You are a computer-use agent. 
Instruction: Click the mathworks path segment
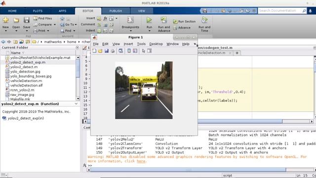pos(53,42)
